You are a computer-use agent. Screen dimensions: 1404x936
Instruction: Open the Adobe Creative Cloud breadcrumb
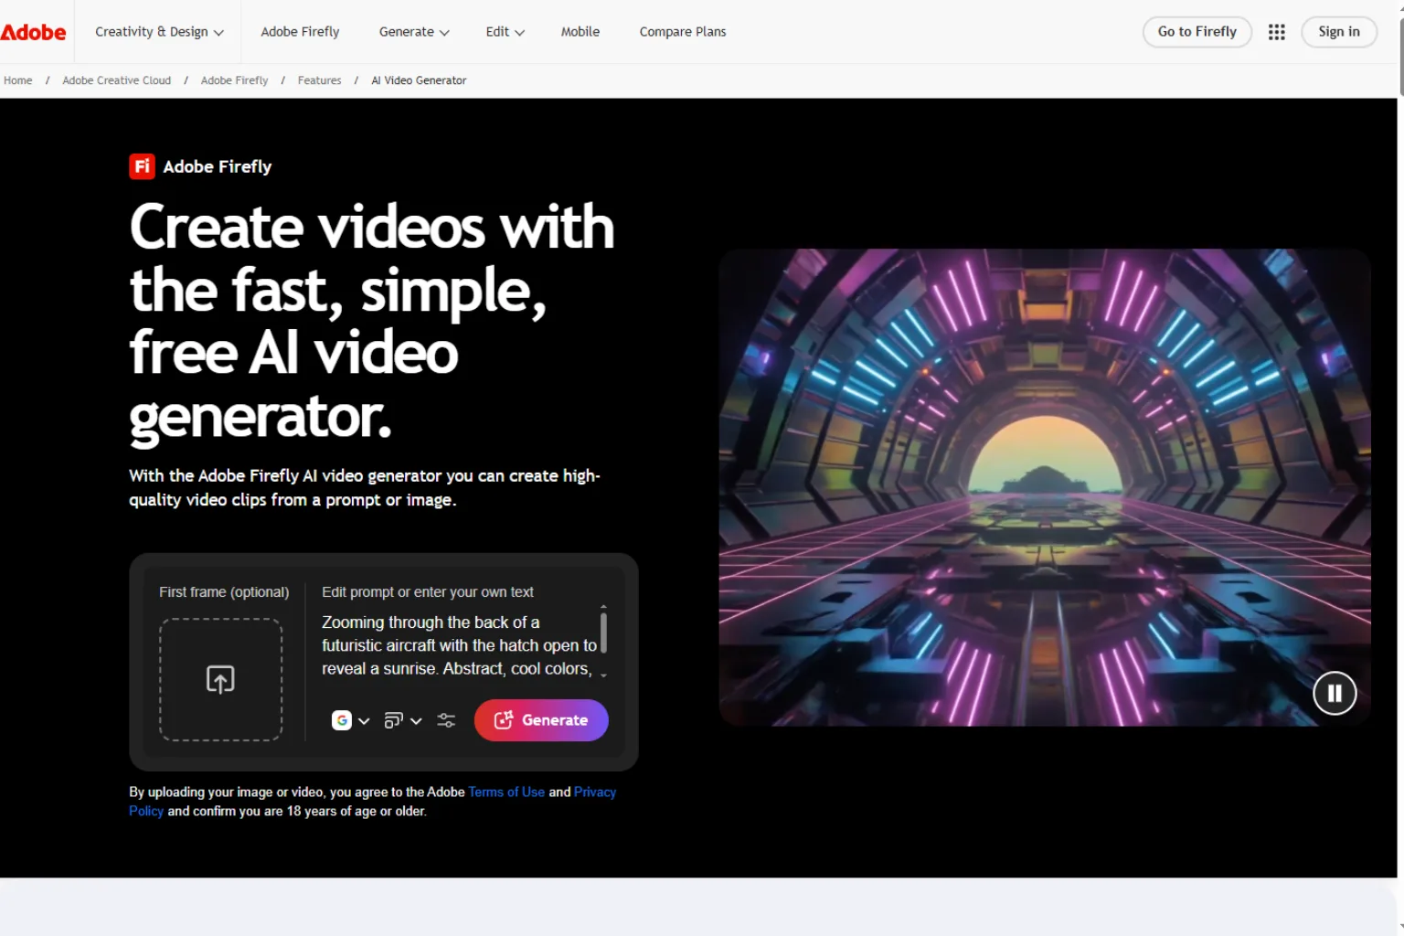click(117, 80)
